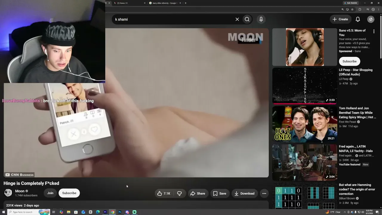This screenshot has width=382, height=215.
Task: Open the Suno v5.5 sponsored thumbnail
Action: (305, 47)
